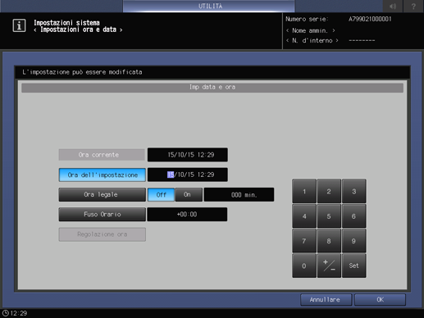Tap keypad digit 0

point(304,266)
